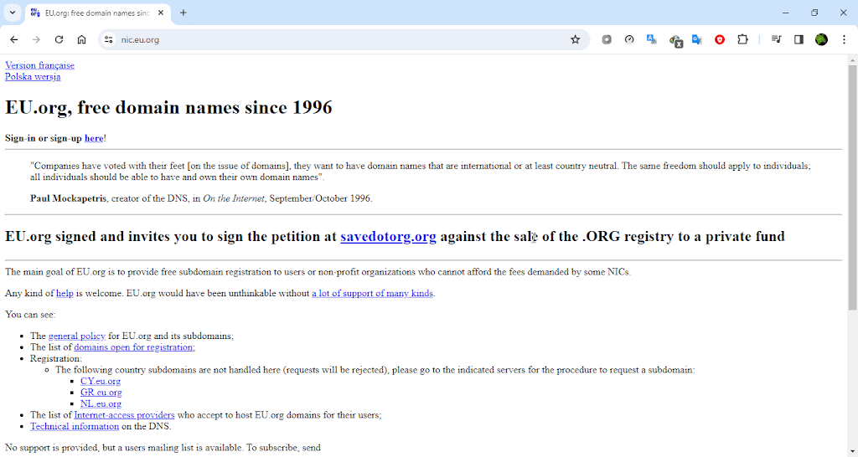
Task: Open domains open for registration link
Action: click(134, 347)
